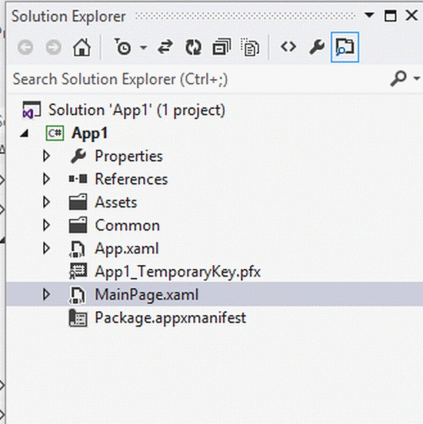Image resolution: width=423 pixels, height=424 pixels.
Task: Click the Home icon in toolbar
Action: point(82,48)
